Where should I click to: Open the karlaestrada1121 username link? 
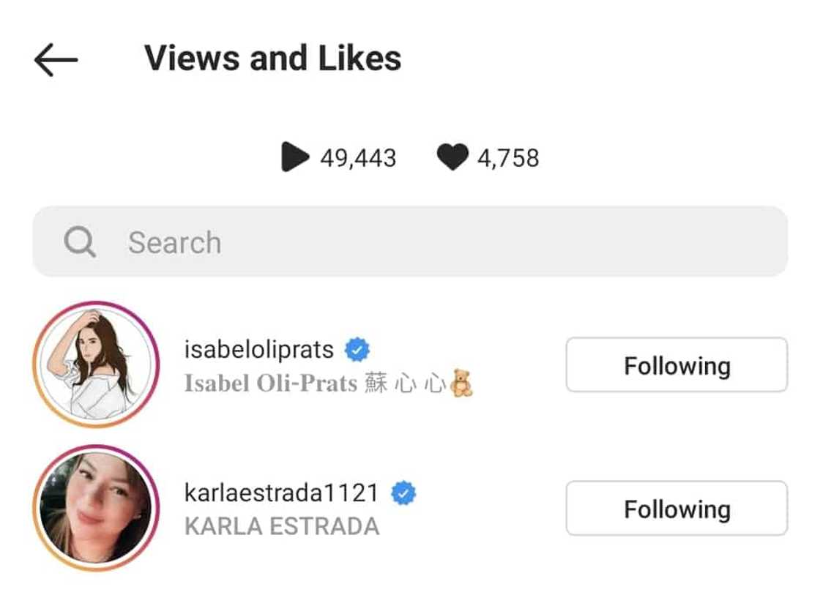(x=281, y=493)
